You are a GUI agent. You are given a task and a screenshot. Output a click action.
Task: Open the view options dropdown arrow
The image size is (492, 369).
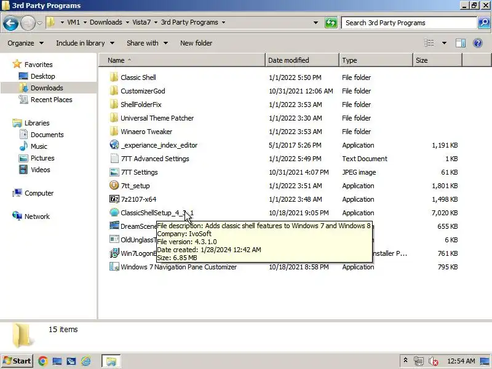pos(444,43)
